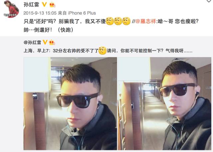Image resolution: width=213 pixels, height=152 pixels.
Task: Enlarge the left selfie photo thumbnail
Action: pyautogui.click(x=70, y=104)
